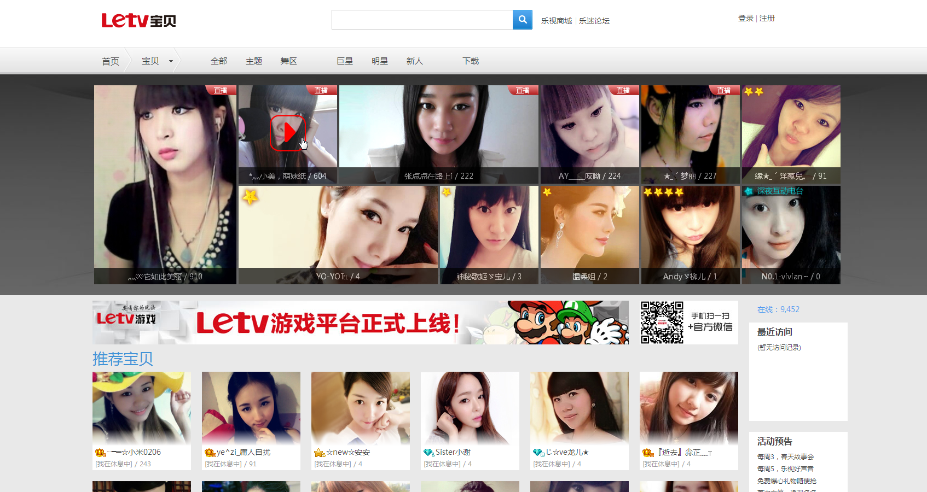The height and width of the screenshot is (492, 927).
Task: Click the 最近访问 panel heading
Action: coord(775,332)
